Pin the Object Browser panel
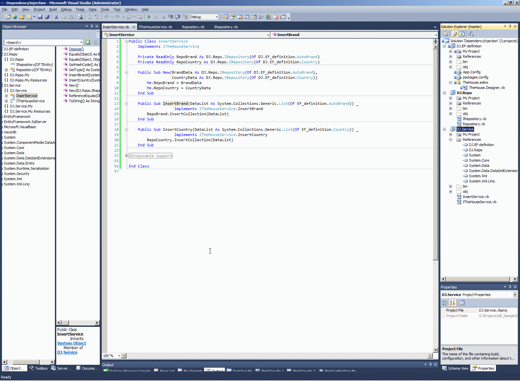Viewport: 520px width, 381px height. pos(92,26)
